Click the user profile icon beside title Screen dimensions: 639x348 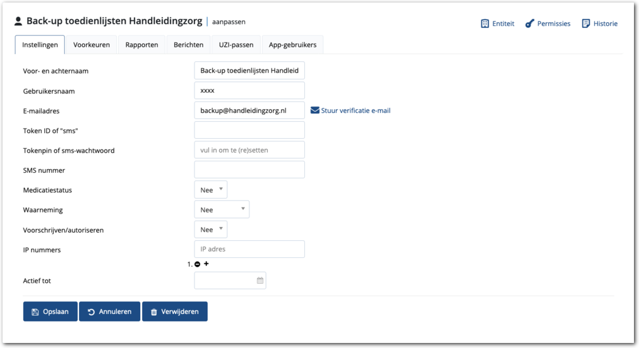tap(18, 21)
